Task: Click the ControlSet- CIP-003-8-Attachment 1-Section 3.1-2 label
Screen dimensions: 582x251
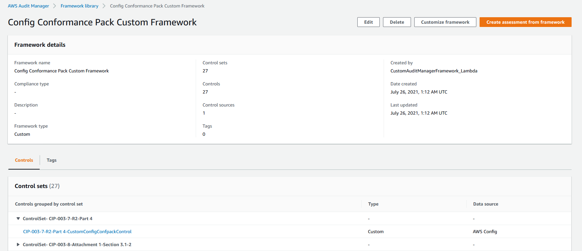Action: click(x=77, y=245)
